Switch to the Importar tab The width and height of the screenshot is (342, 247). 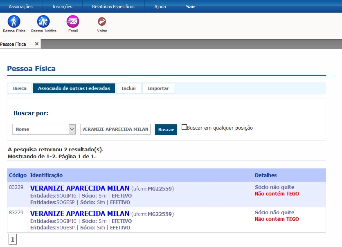[x=158, y=88]
